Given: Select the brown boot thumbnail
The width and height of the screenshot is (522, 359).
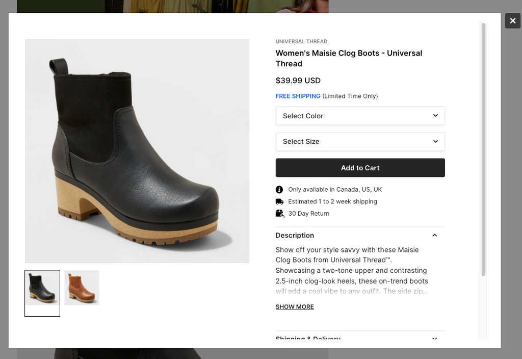Looking at the screenshot, I should [82, 288].
